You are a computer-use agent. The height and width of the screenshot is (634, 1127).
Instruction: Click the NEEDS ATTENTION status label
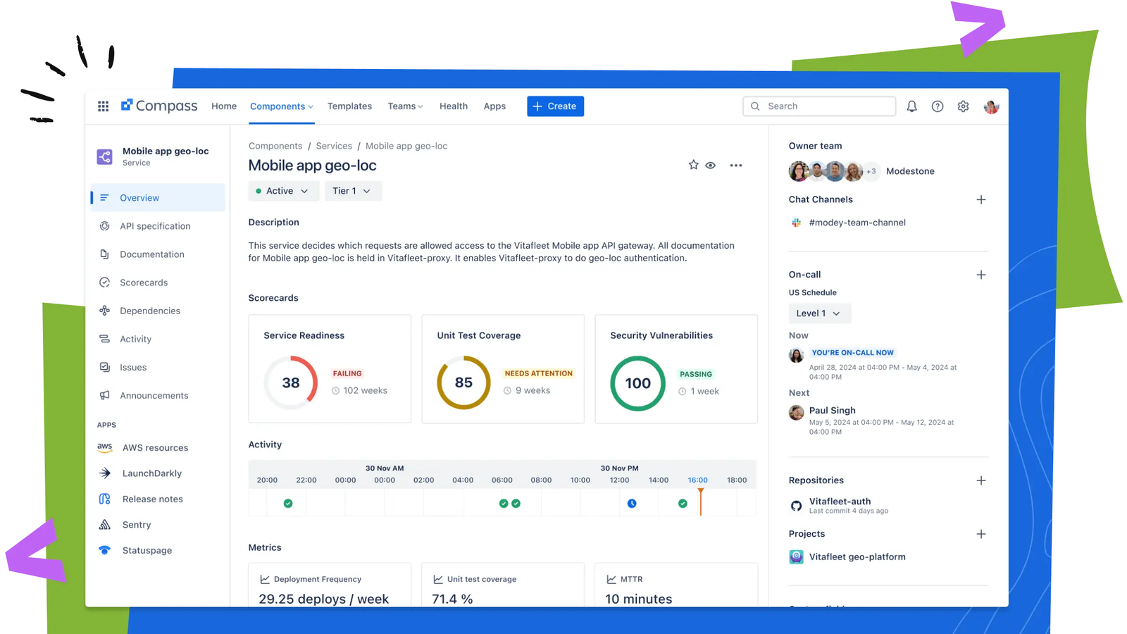[539, 373]
